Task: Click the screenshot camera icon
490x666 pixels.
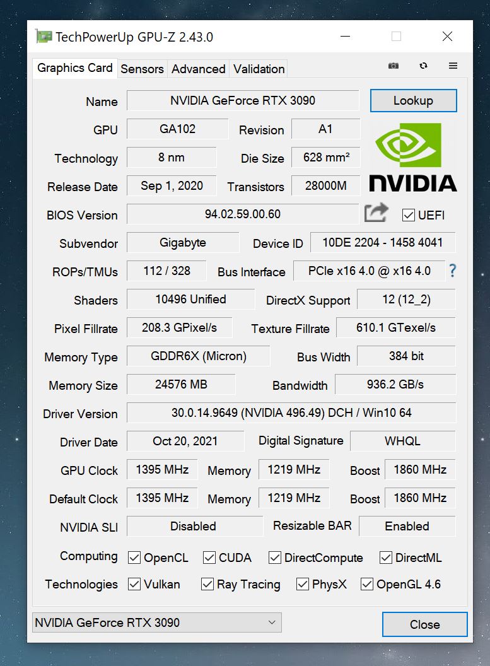Action: pyautogui.click(x=394, y=66)
